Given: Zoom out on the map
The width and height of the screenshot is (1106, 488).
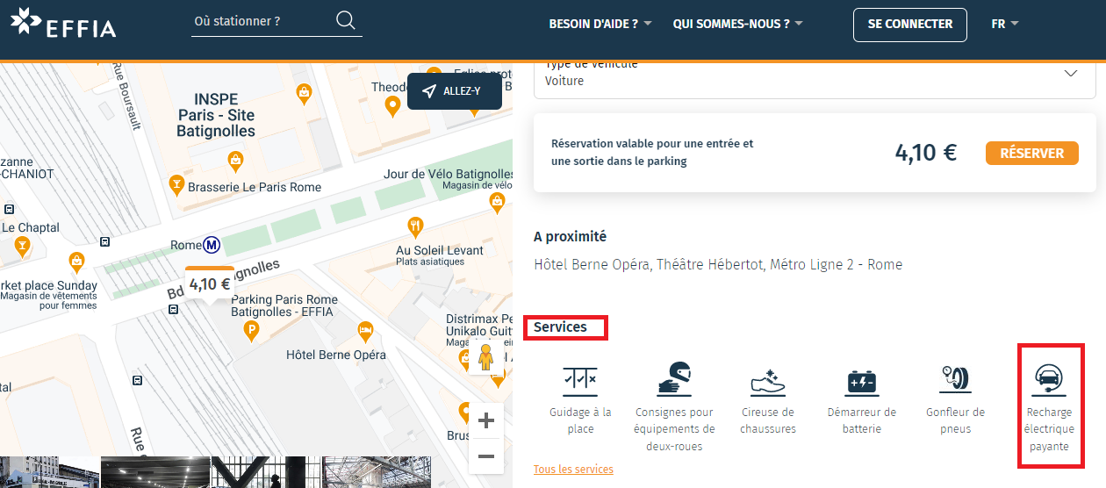Looking at the screenshot, I should 486,456.
